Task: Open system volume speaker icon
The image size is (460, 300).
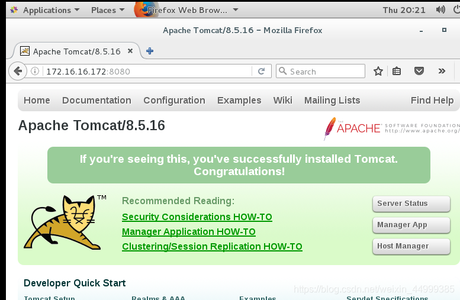Action: (440, 10)
